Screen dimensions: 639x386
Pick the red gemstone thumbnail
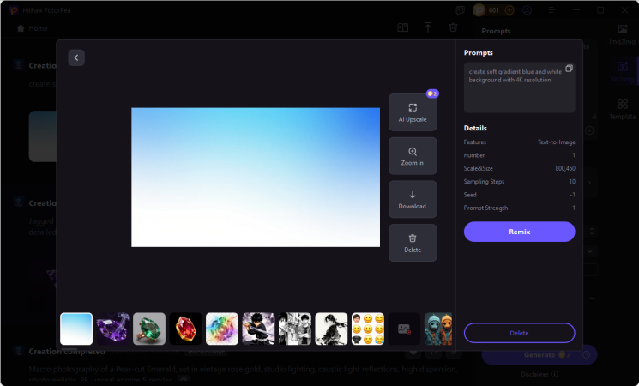tap(185, 329)
